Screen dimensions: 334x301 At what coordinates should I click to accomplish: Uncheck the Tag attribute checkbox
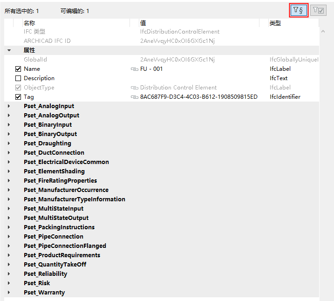18,97
